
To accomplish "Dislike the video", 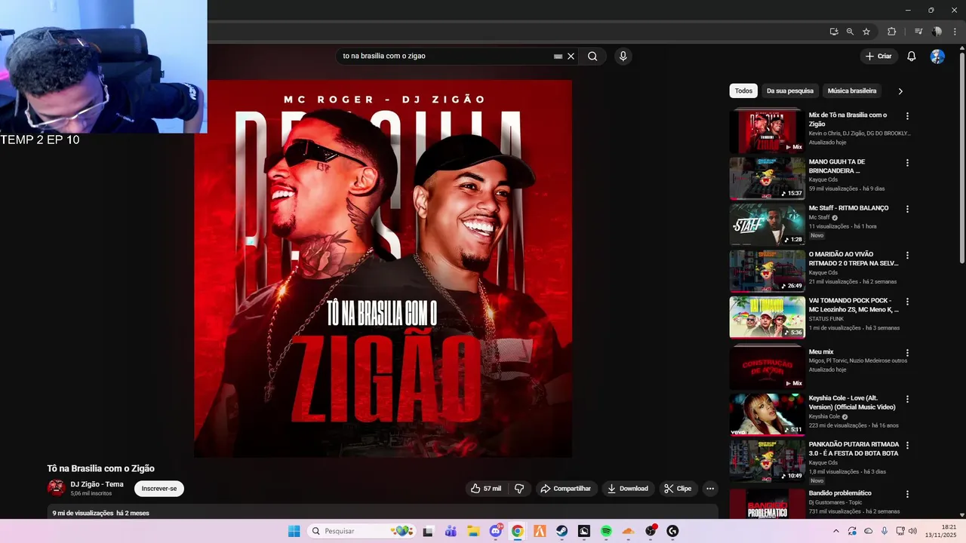I will click(519, 489).
